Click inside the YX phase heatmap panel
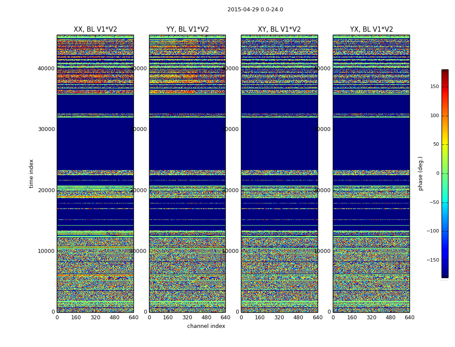 (x=371, y=173)
